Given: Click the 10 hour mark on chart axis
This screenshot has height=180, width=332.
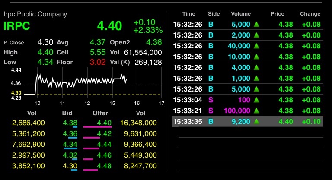Looking at the screenshot, I should tap(38, 103).
